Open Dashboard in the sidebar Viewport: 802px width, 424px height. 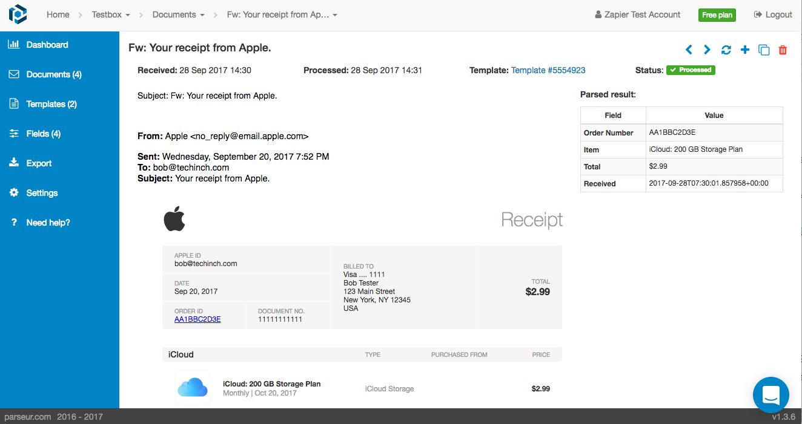(47, 45)
